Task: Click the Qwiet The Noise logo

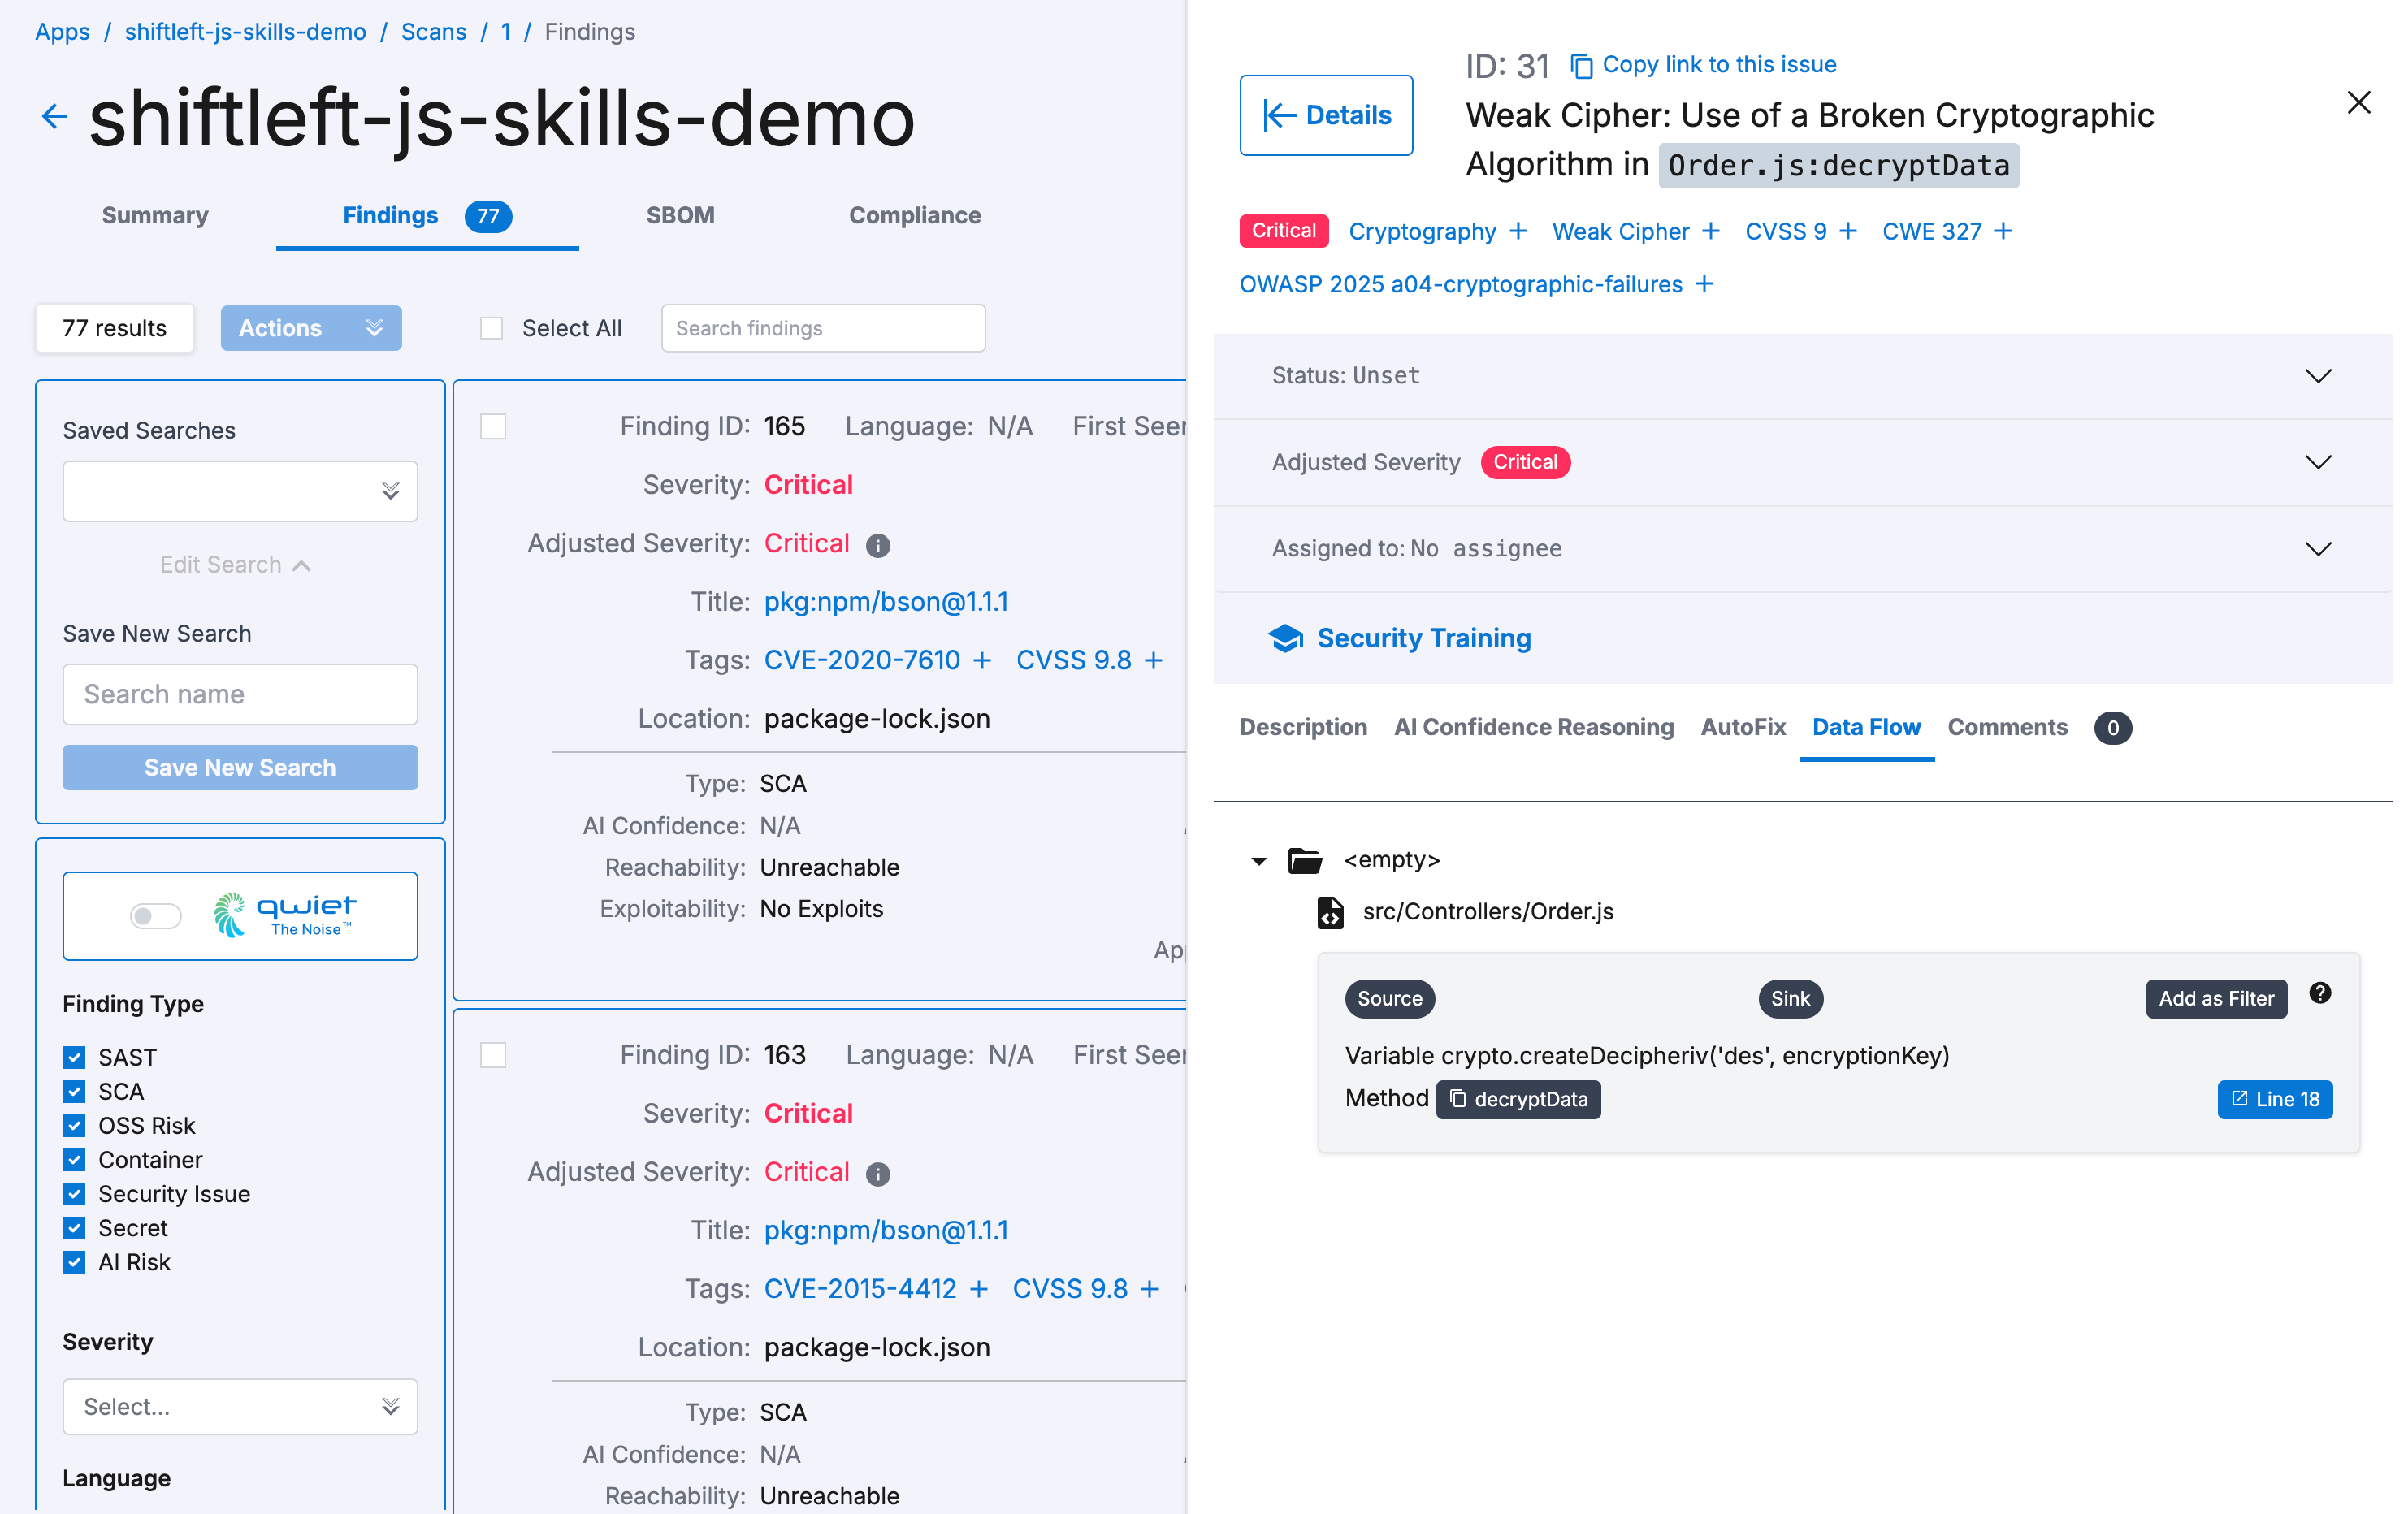Action: pyautogui.click(x=285, y=915)
